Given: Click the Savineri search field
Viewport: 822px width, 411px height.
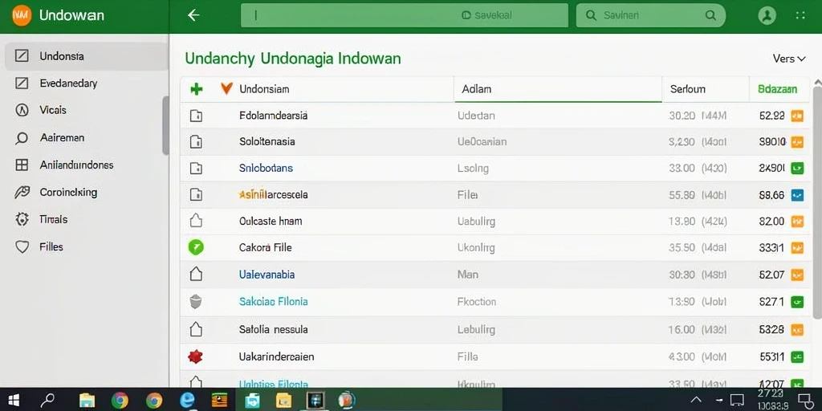Looking at the screenshot, I should click(x=650, y=16).
